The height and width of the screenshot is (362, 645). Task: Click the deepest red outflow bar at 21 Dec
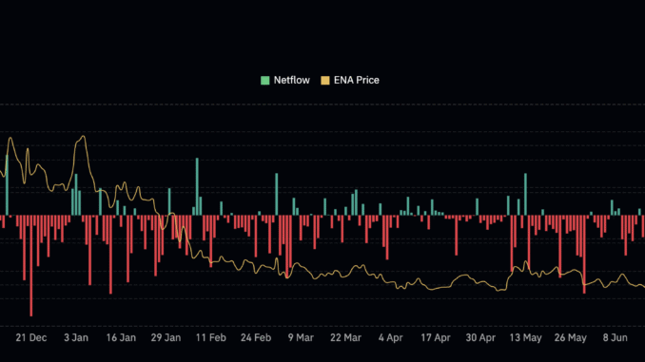coord(31,266)
